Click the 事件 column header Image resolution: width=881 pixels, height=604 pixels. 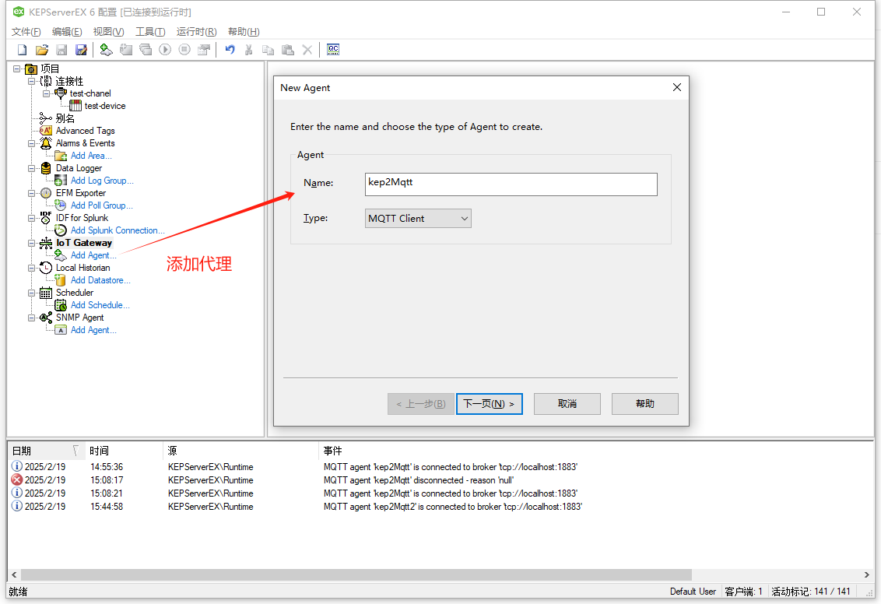(x=332, y=451)
